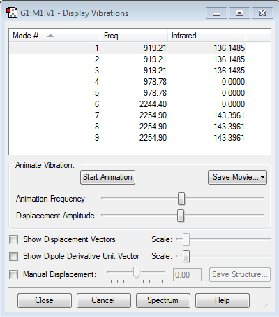279x317 pixels.
Task: Click the Cancel button
Action: [103, 300]
